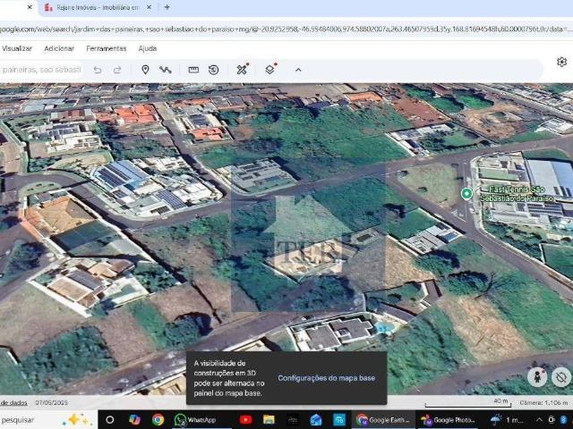
Task: Switch to Google Photos taskbar window
Action: [x=448, y=420]
